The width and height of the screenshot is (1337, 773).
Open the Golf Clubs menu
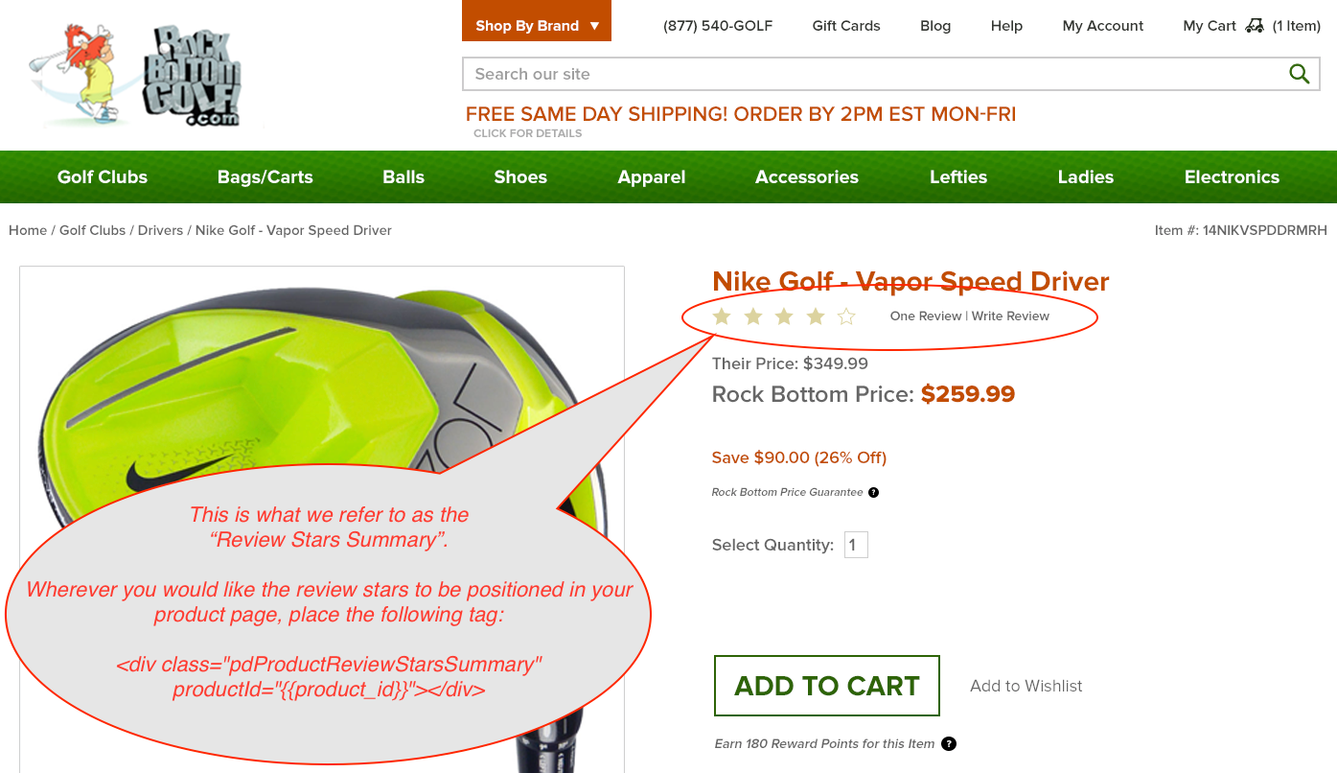103,176
